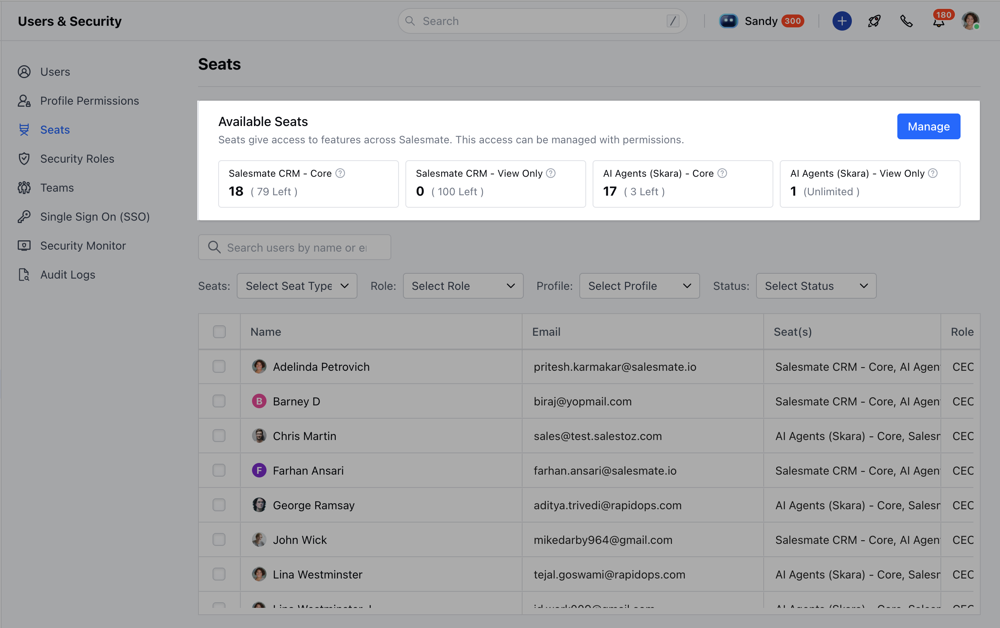Tick the select-all checkbox in the table header
This screenshot has width=1000, height=628.
tap(219, 331)
